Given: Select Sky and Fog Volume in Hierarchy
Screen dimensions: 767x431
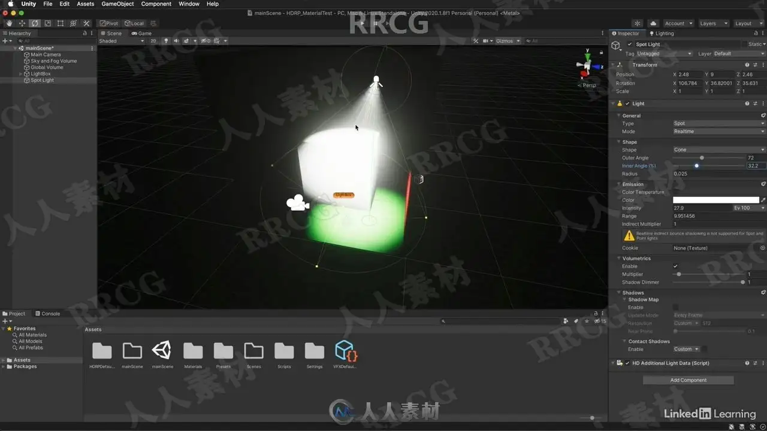Looking at the screenshot, I should 54,61.
